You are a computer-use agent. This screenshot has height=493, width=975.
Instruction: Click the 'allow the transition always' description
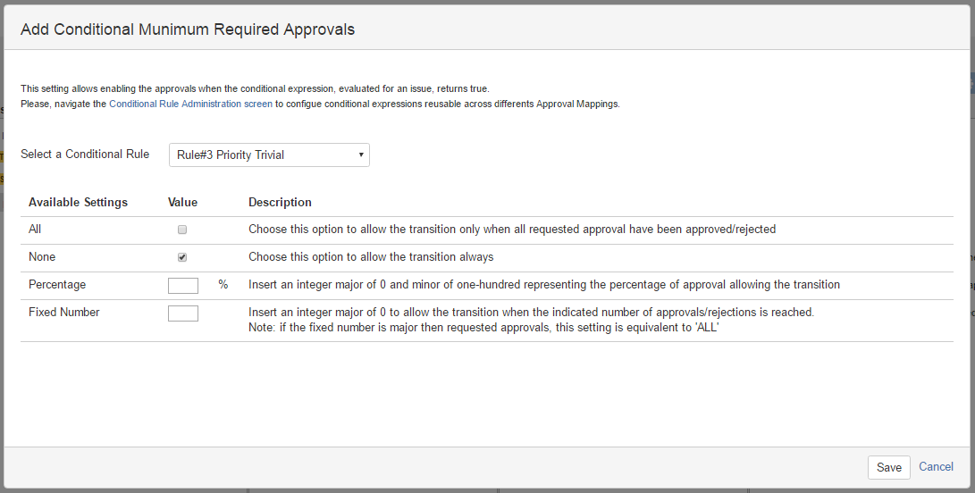tap(371, 257)
